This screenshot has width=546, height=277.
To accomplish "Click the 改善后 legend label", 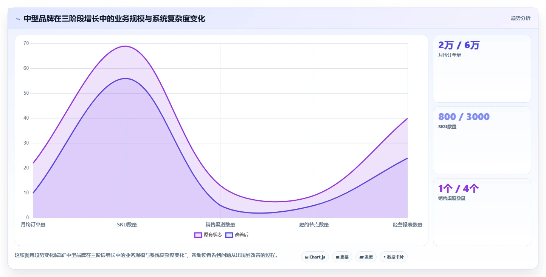I will pyautogui.click(x=242, y=235).
